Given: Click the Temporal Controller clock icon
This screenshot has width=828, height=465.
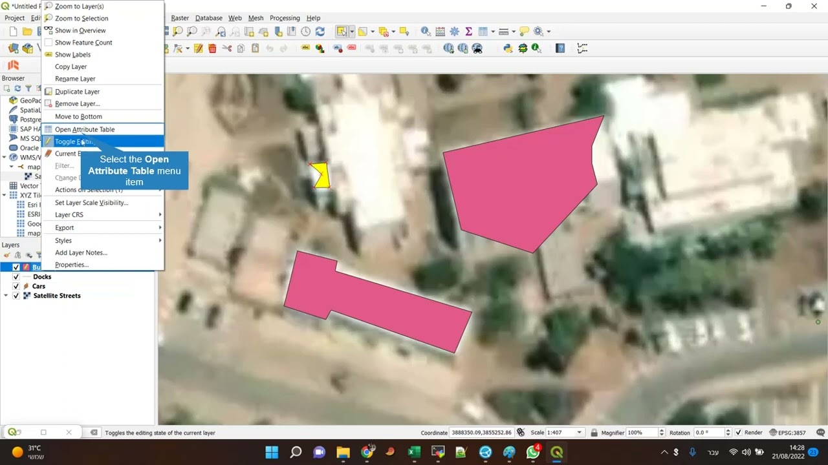Looking at the screenshot, I should click(x=305, y=31).
